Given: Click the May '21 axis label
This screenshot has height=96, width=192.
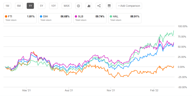Looking at the screenshot, I should [x=26, y=90].
